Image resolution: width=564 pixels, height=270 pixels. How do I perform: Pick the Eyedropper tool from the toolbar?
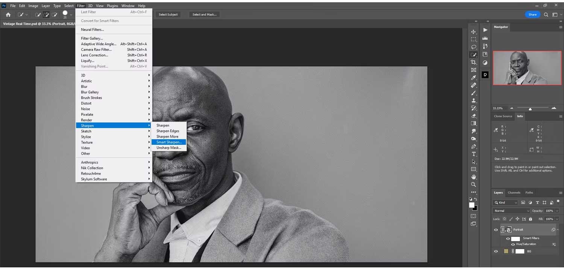(474, 77)
